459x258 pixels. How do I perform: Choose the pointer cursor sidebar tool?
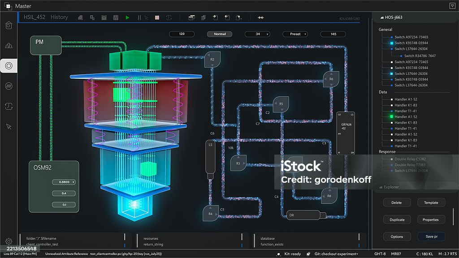click(9, 126)
